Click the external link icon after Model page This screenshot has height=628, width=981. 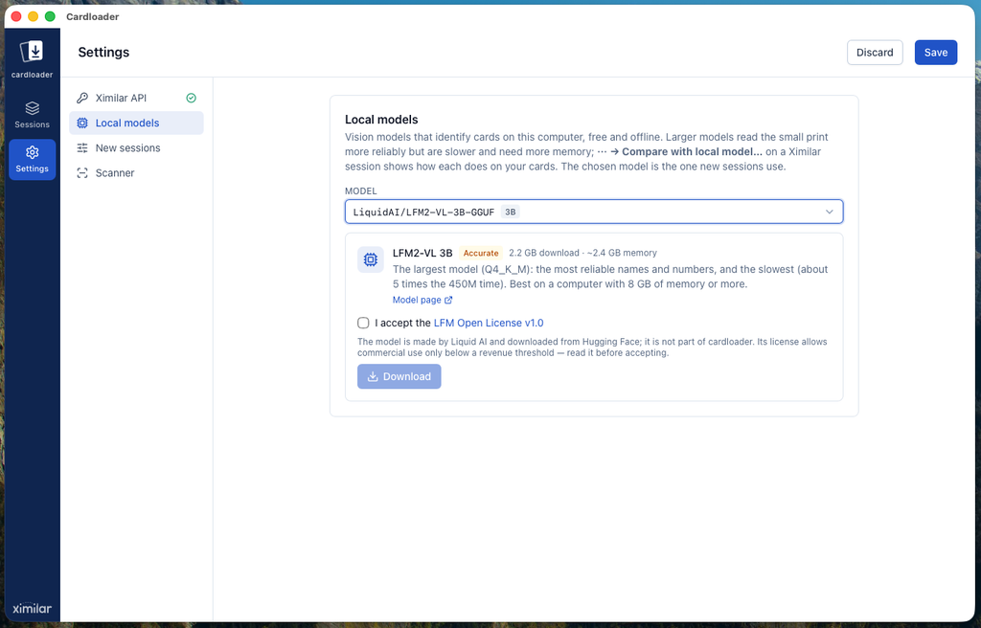click(x=448, y=300)
